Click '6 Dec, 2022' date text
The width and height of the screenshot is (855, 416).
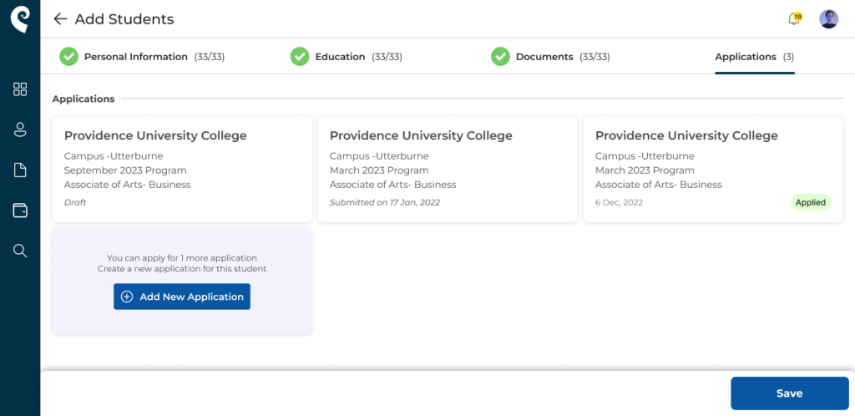pyautogui.click(x=619, y=202)
